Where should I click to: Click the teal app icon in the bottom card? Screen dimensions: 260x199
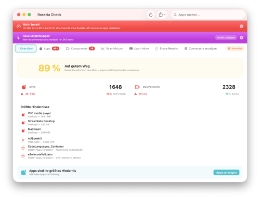point(23,173)
